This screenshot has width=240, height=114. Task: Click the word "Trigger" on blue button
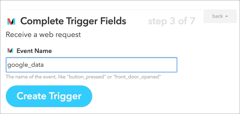[65, 96]
